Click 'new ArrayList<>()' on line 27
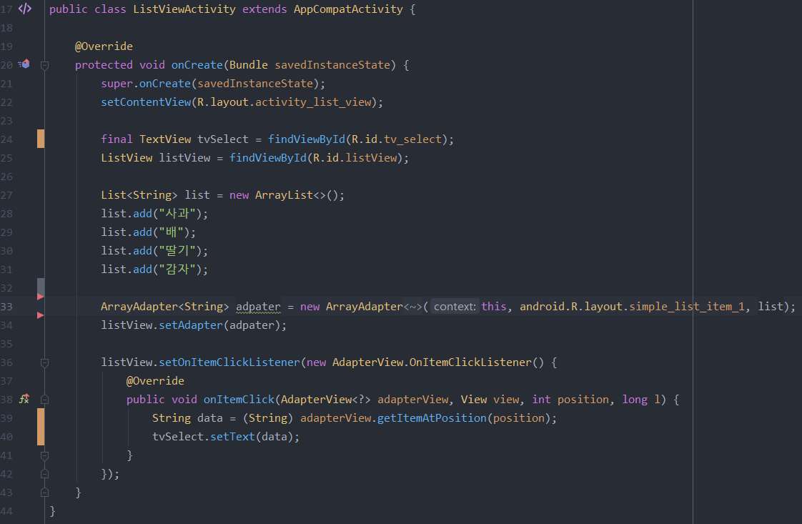This screenshot has height=524, width=802. (x=283, y=195)
